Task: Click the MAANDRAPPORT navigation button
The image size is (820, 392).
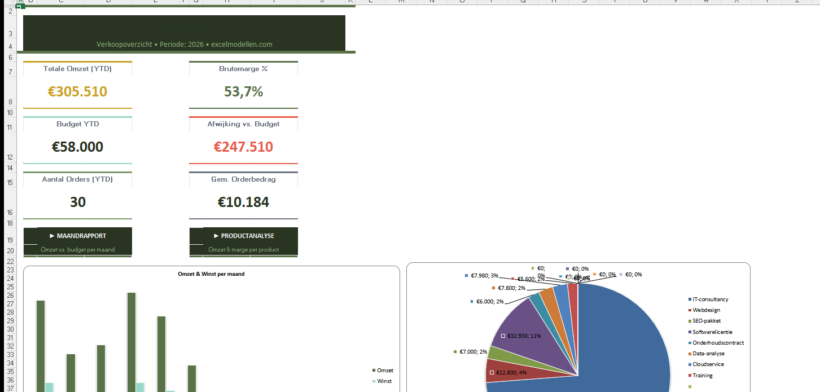Action: (x=77, y=236)
